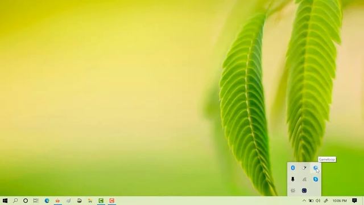Open the taskbar search magnifier
This screenshot has width=364, height=205.
[x=15, y=200]
